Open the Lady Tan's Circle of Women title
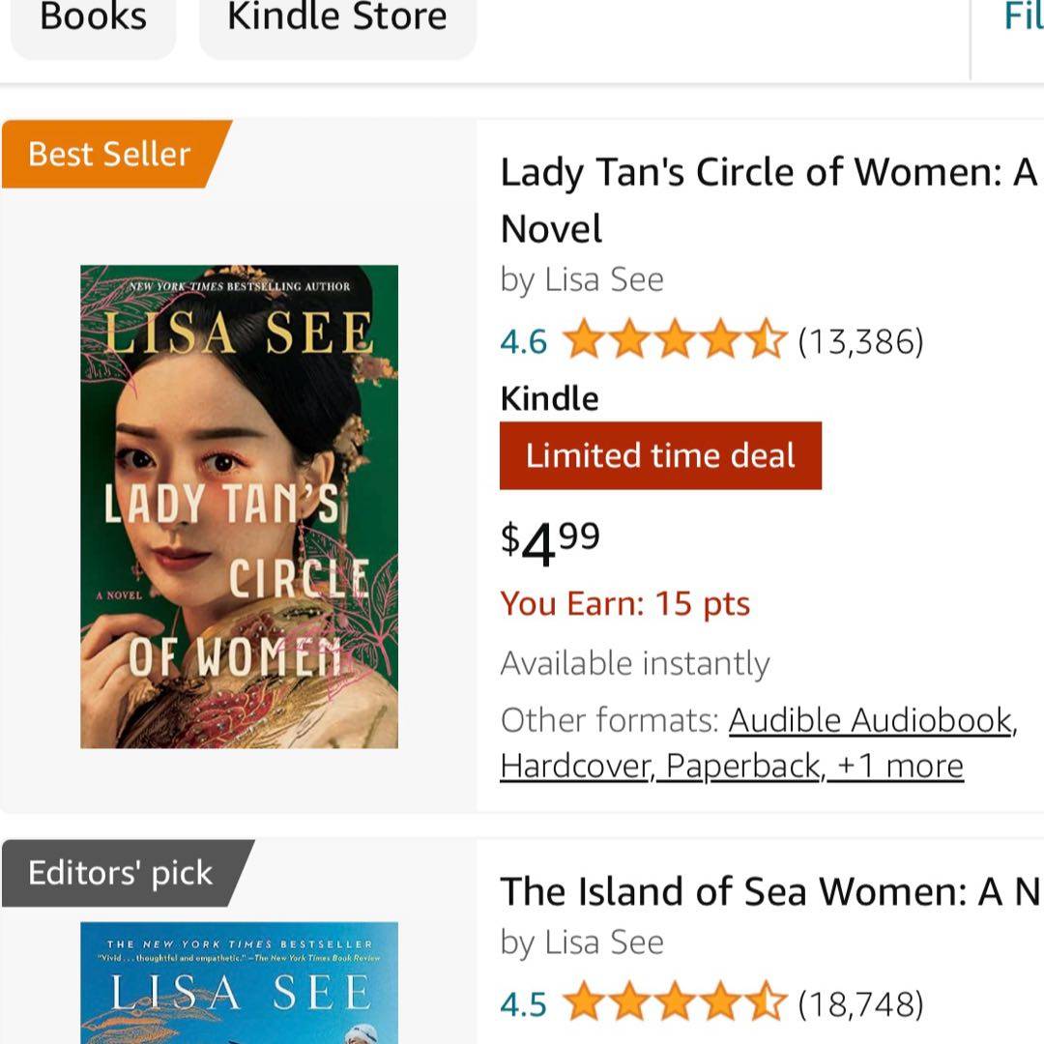This screenshot has width=1044, height=1044. point(768,199)
